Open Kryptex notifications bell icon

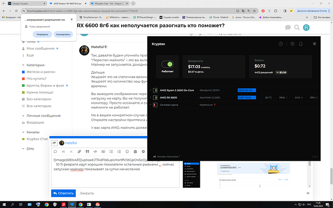point(301,44)
